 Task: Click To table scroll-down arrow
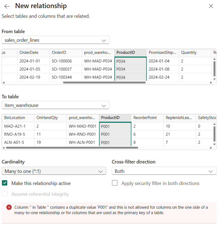click(x=215, y=144)
